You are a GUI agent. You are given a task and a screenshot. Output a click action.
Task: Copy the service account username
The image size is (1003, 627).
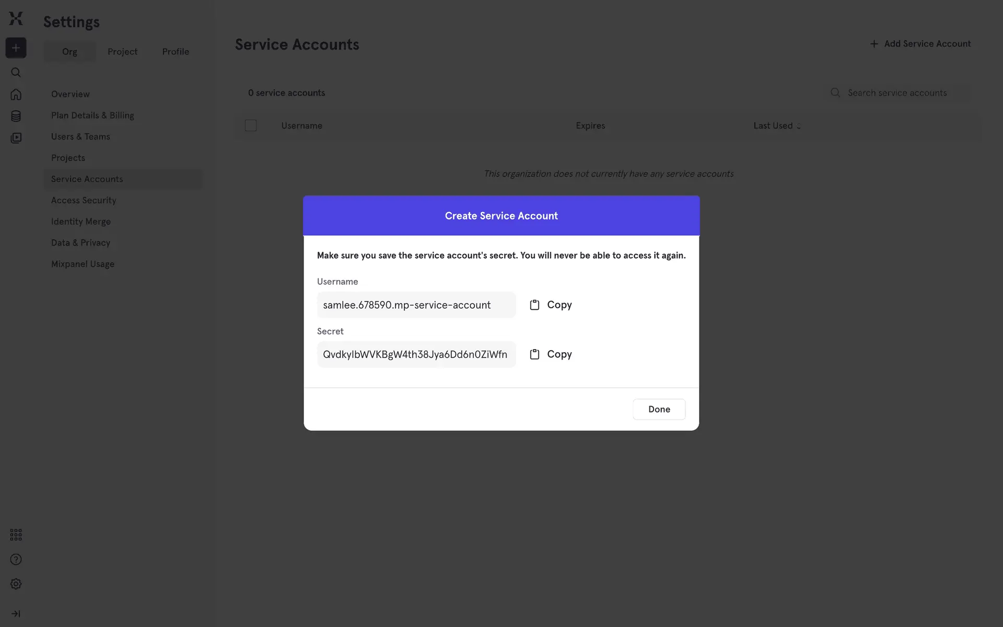[551, 305]
